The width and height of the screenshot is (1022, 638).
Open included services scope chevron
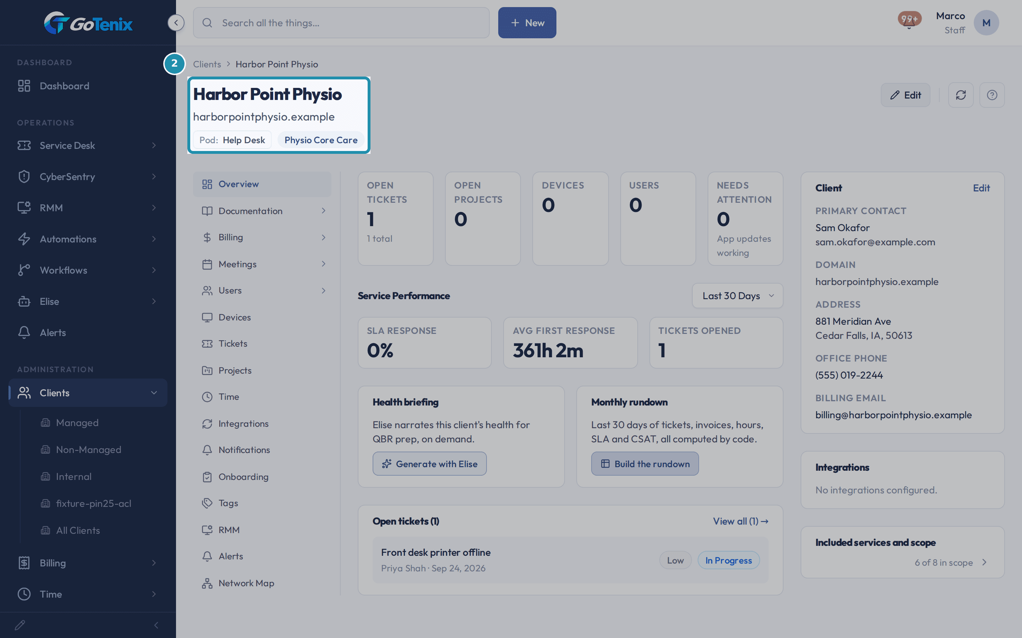[984, 563]
